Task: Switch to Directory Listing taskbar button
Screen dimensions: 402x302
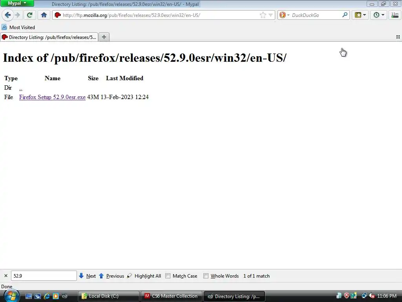Action: (234, 296)
